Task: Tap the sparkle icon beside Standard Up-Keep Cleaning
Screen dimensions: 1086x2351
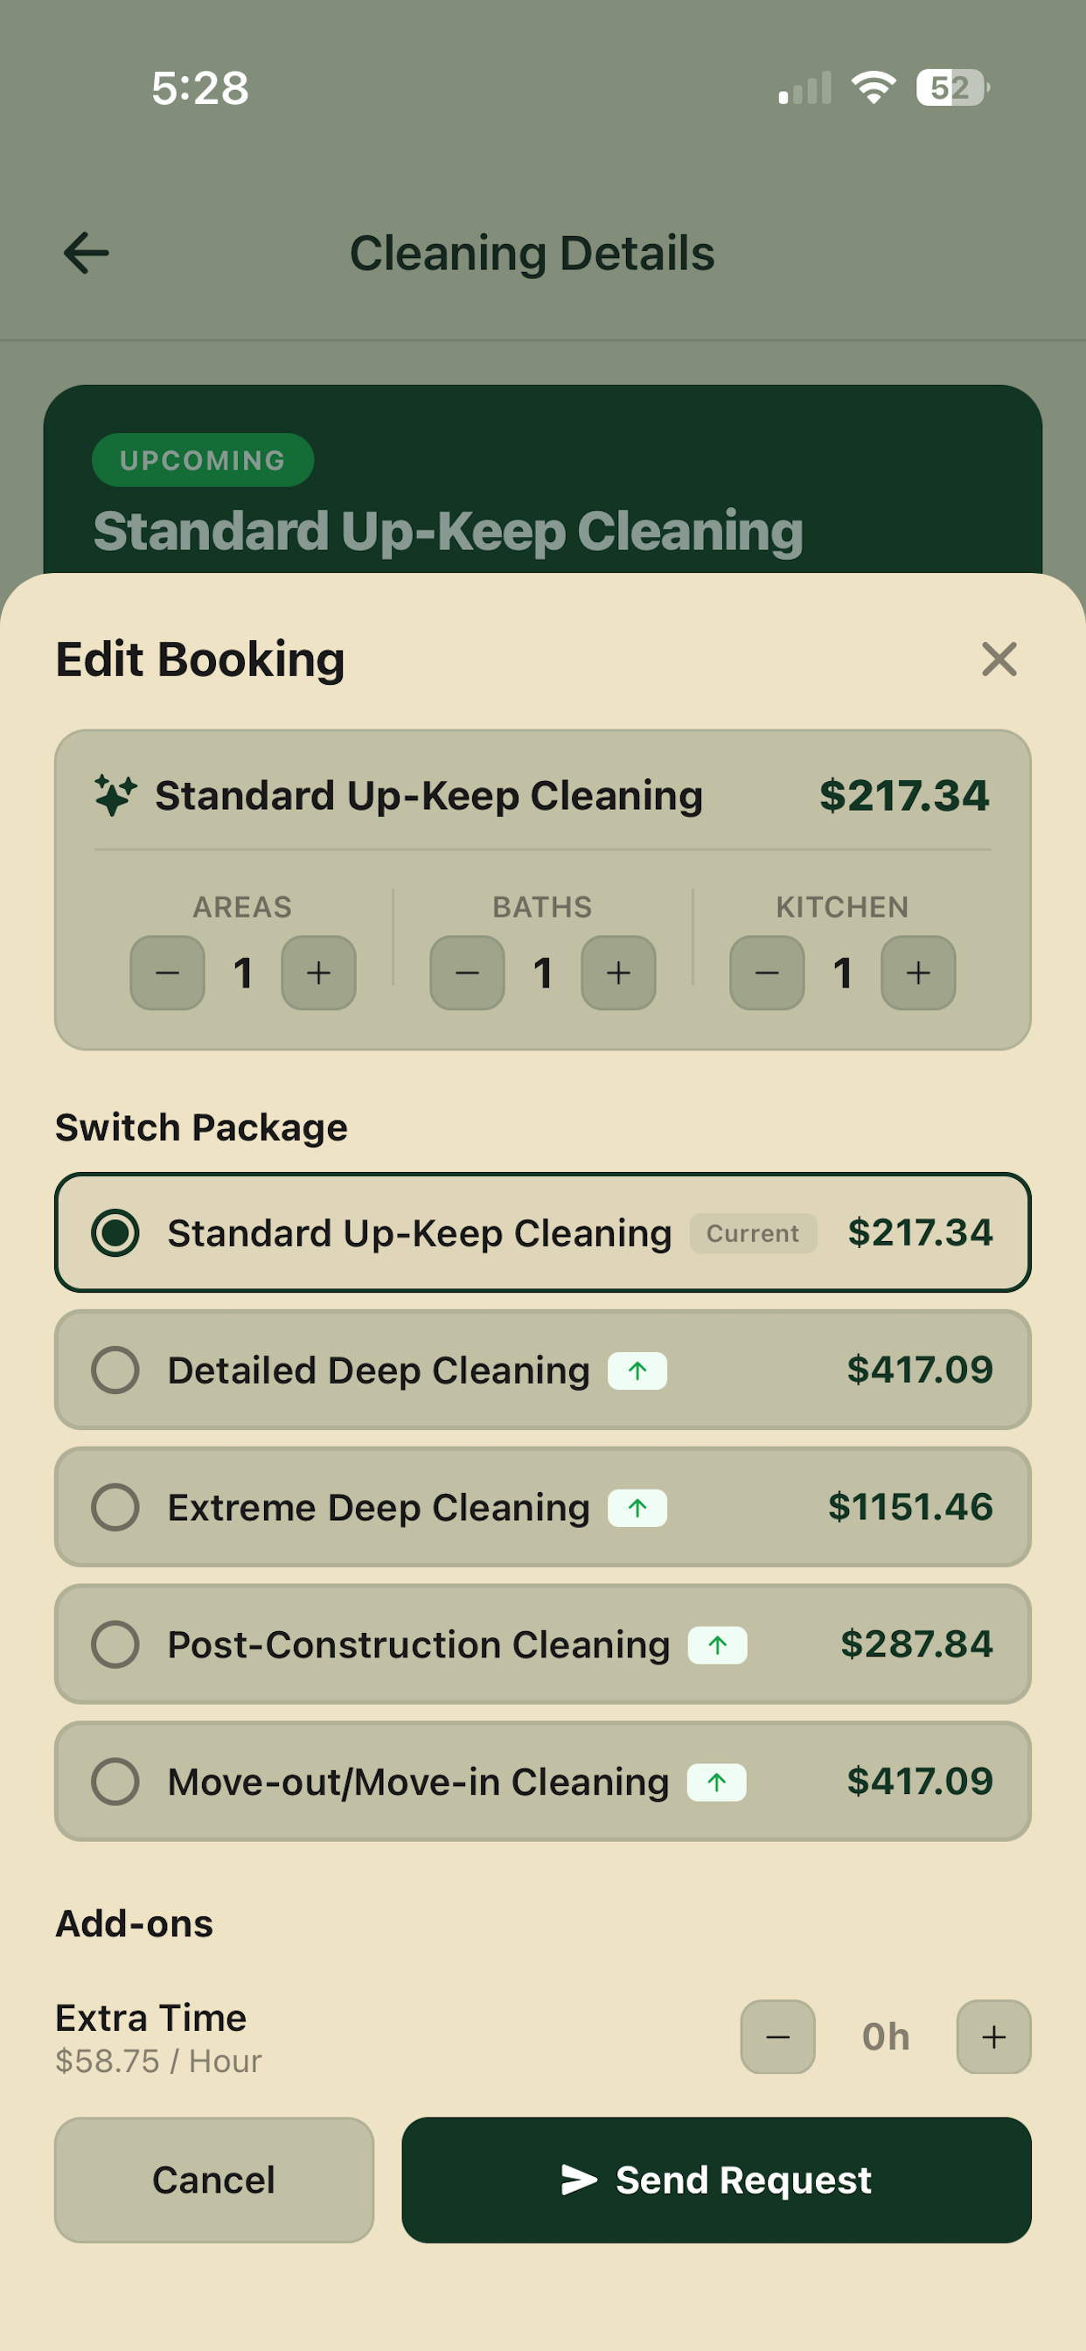Action: coord(116,795)
